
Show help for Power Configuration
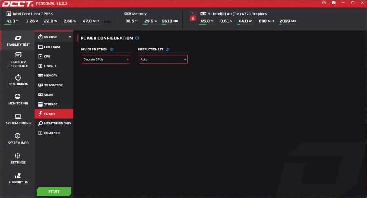pos(137,38)
